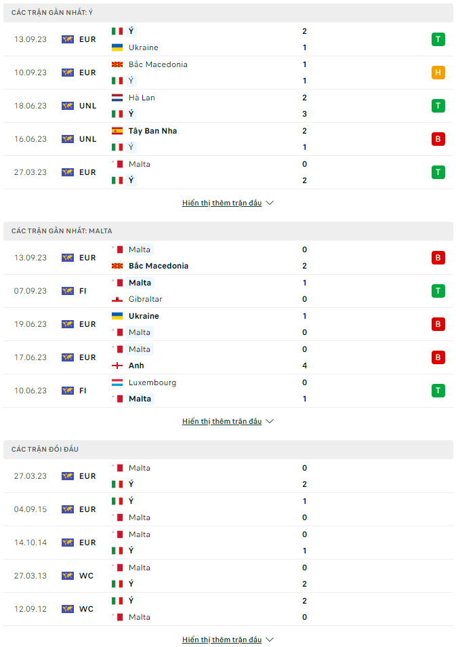Open the 12.09.12 WC head-to-head match row
This screenshot has height=647, width=456.
(228, 609)
